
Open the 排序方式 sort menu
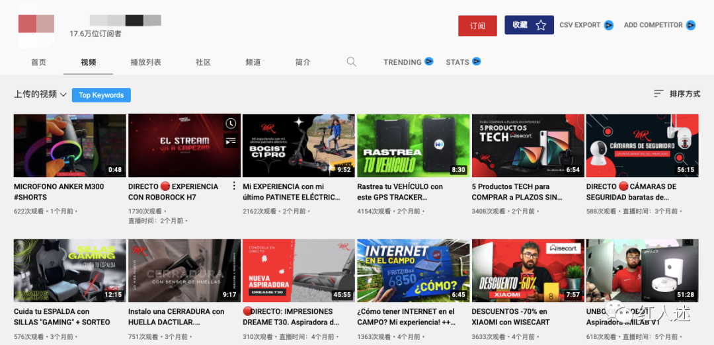coord(684,94)
